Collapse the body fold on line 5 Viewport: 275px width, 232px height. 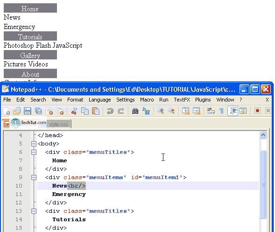[34, 144]
